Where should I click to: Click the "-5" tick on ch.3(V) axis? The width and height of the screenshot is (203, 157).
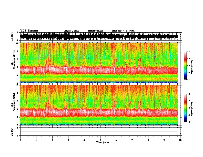(x=17, y=136)
